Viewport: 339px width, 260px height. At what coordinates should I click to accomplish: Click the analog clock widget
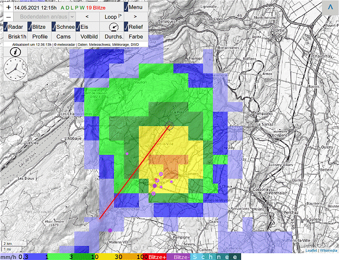click(x=16, y=69)
